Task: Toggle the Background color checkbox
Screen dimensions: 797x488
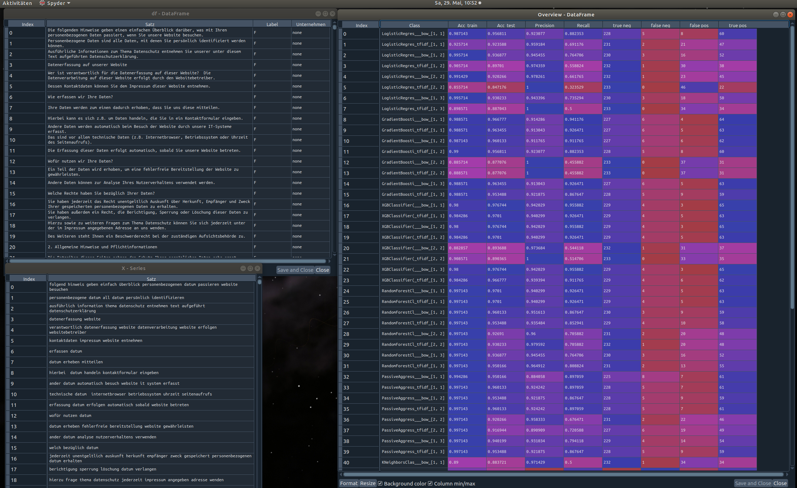Action: (x=380, y=483)
